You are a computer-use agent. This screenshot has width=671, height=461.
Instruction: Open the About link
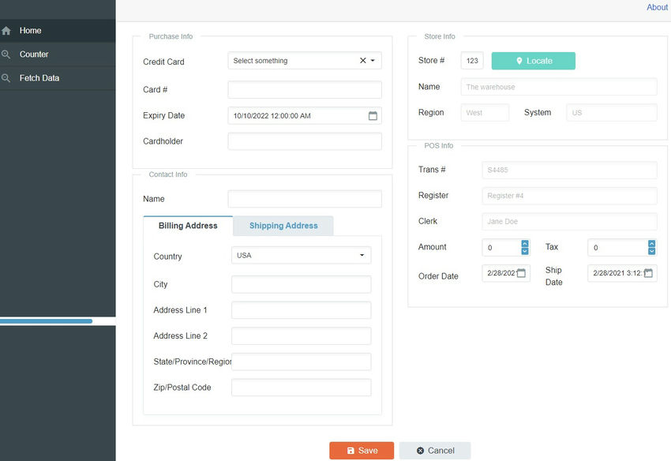click(657, 7)
